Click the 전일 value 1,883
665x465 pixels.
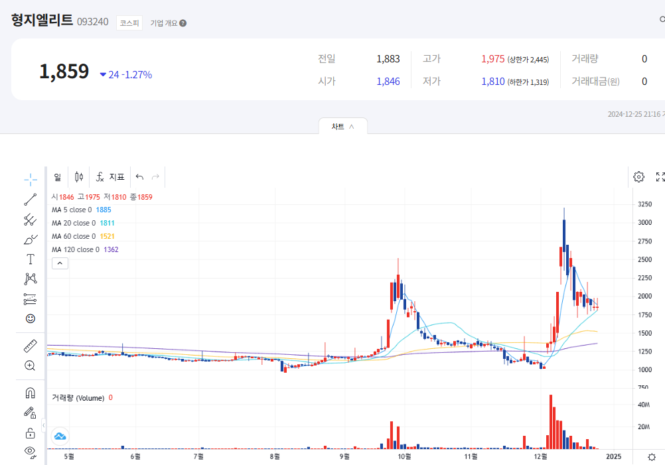[x=388, y=59]
